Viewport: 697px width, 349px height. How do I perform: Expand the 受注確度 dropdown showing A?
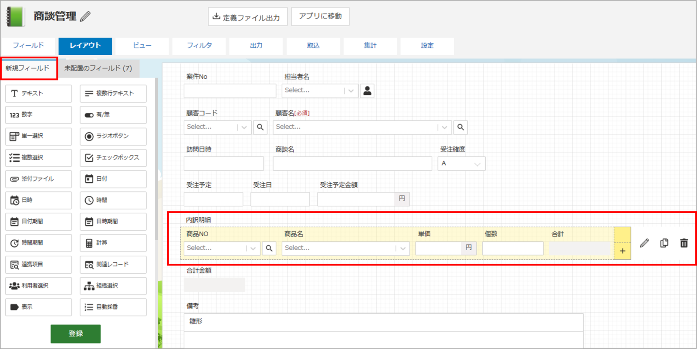461,164
